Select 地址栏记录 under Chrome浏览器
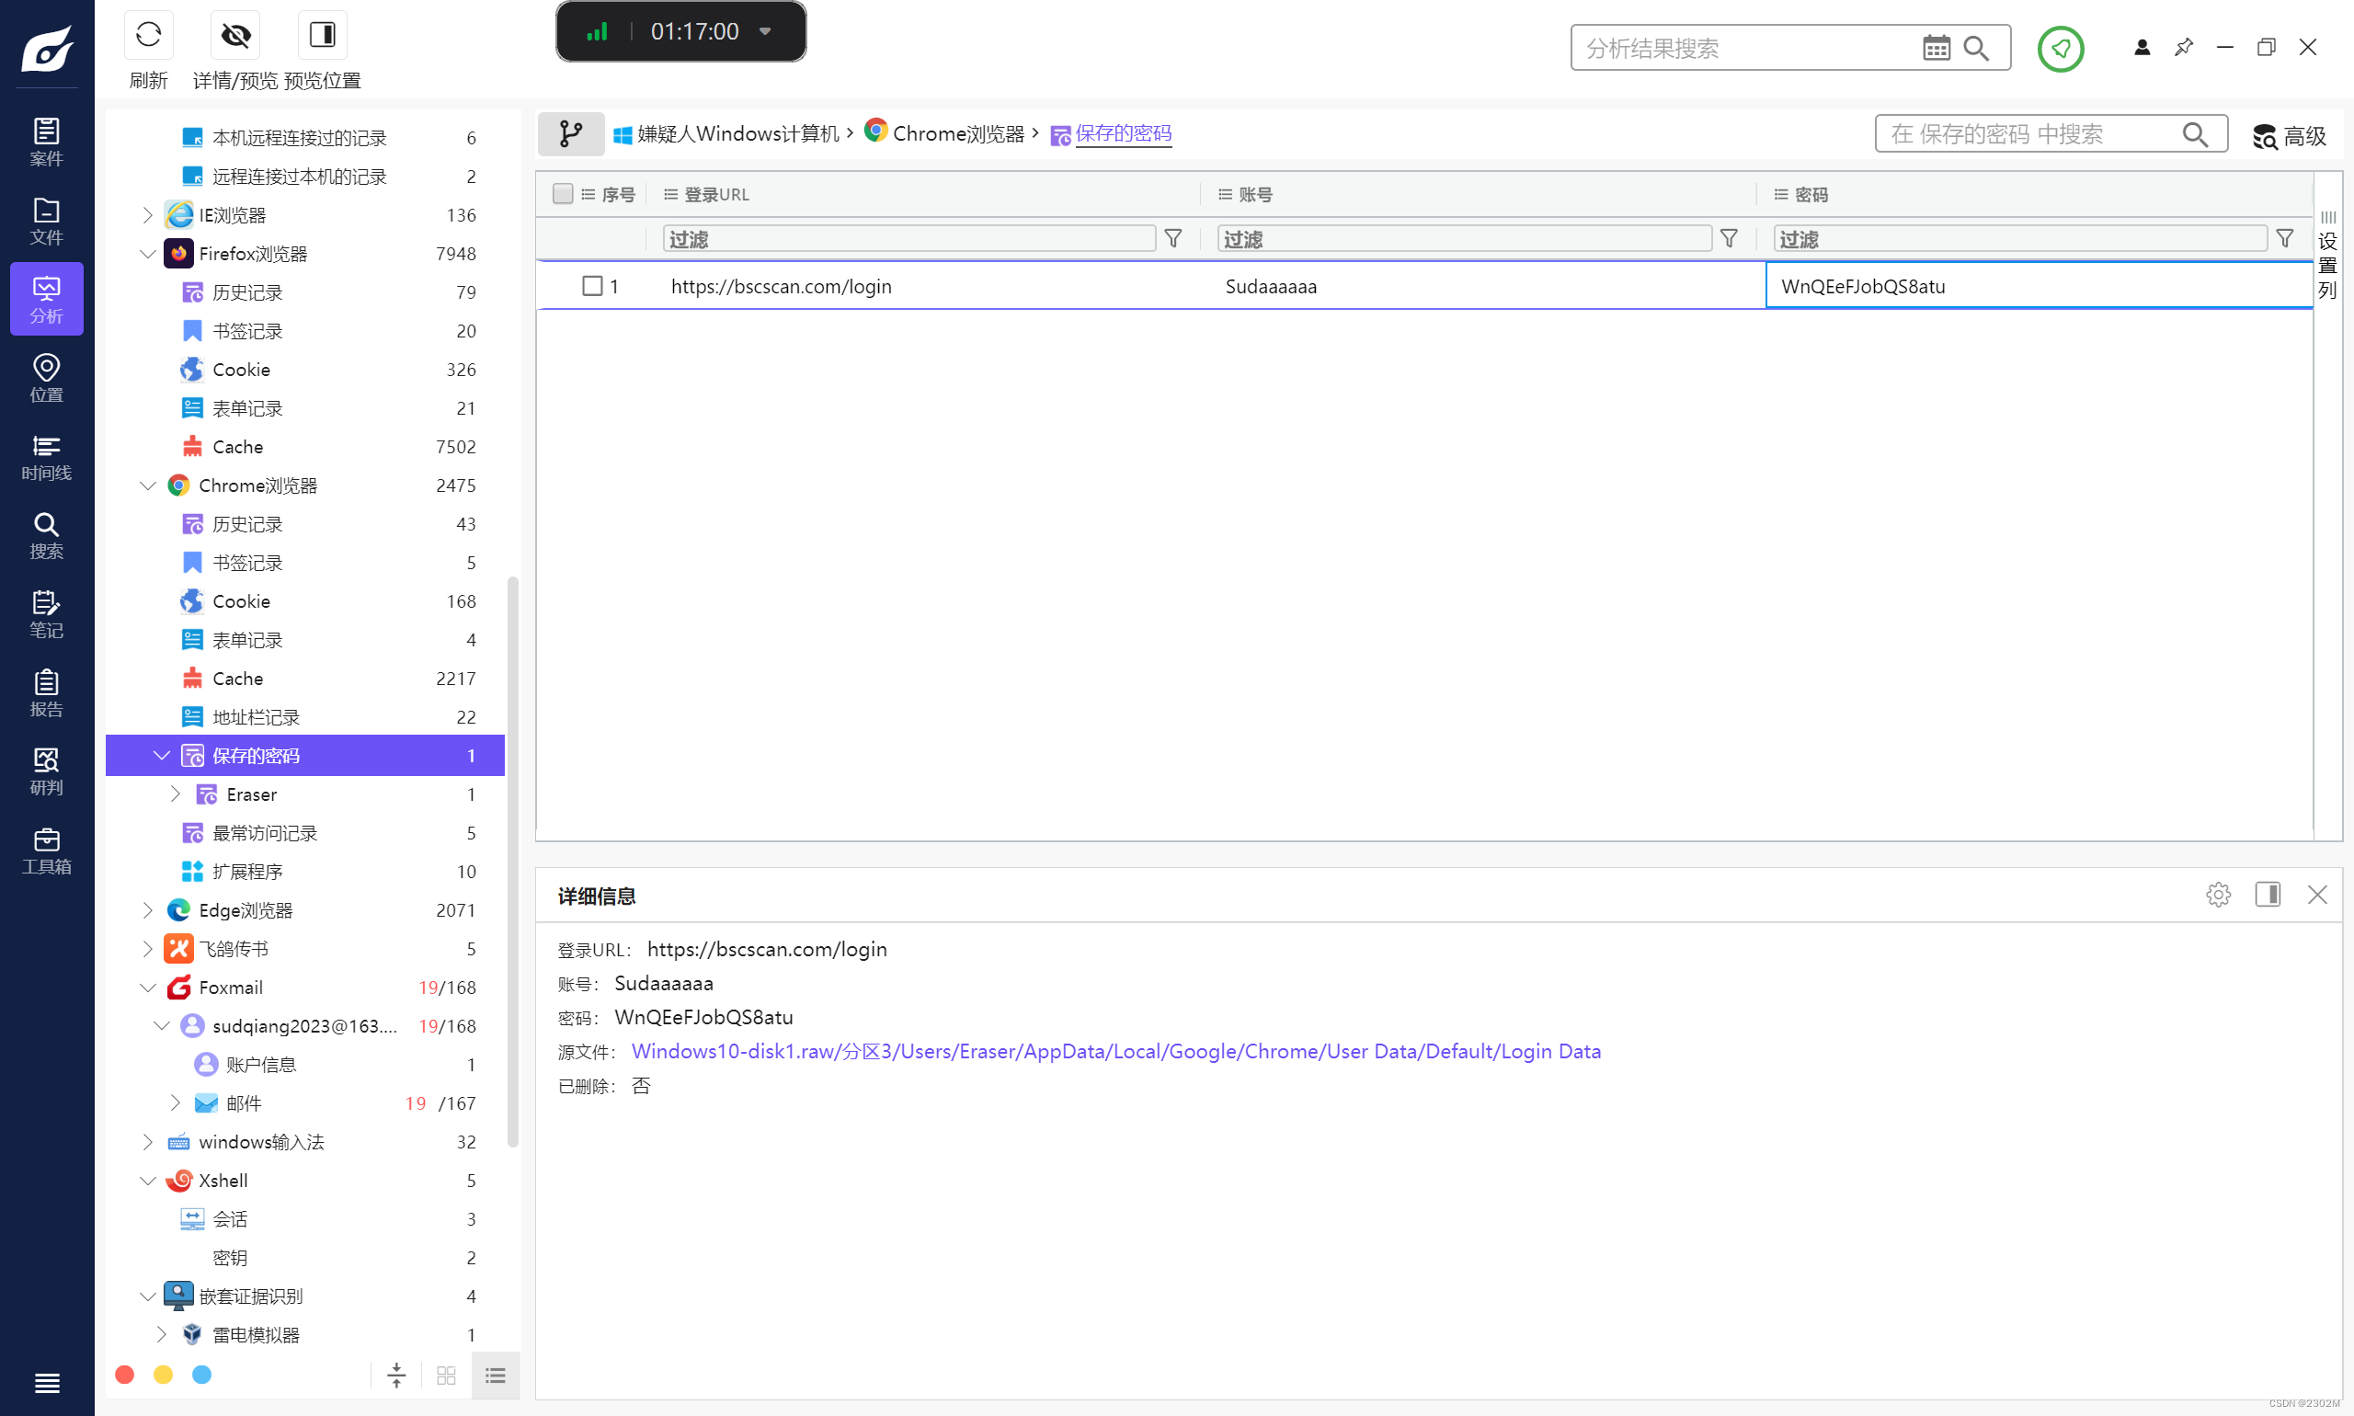Screen dimensions: 2354x1416 (256, 716)
